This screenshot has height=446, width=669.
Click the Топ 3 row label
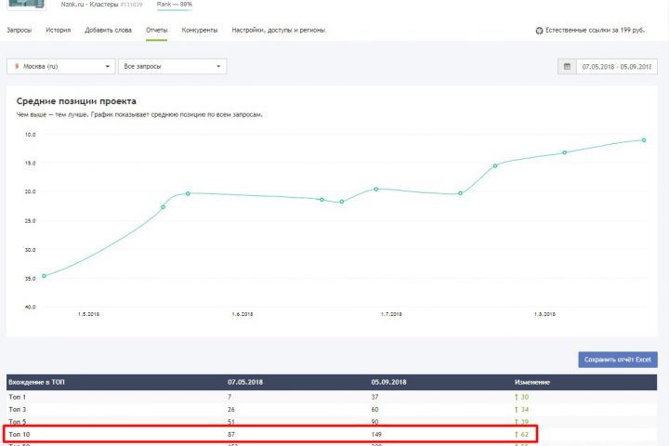tap(18, 409)
